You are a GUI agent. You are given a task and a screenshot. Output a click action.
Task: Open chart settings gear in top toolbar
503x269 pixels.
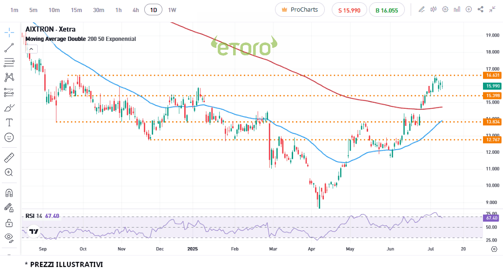[445, 10]
